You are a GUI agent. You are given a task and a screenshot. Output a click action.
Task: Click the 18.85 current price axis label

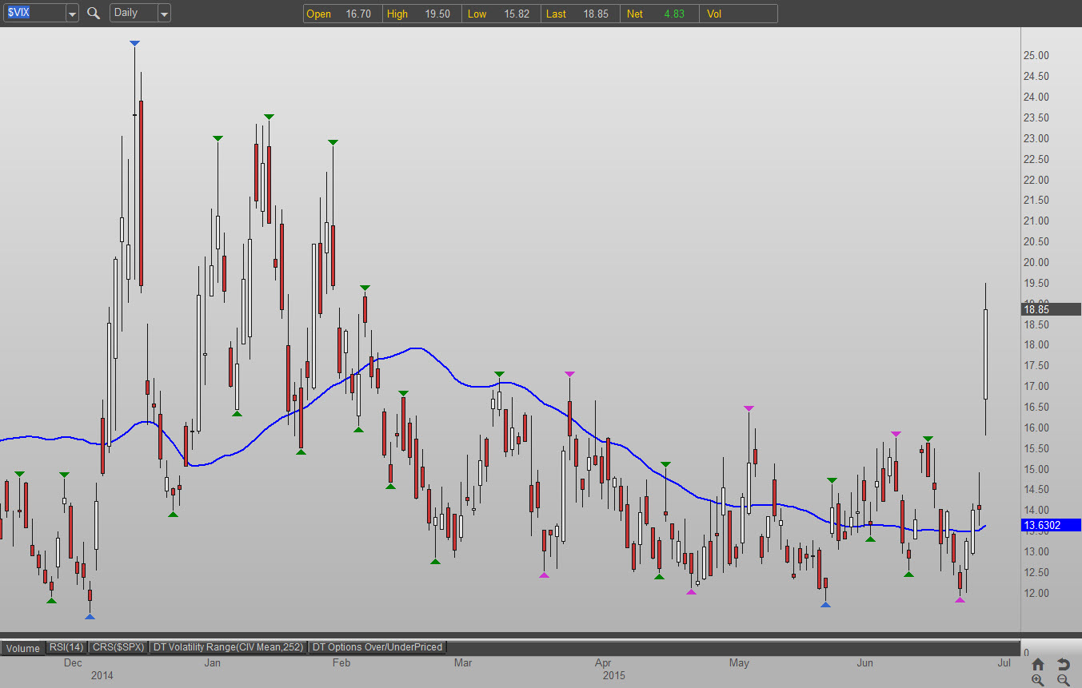point(1050,309)
